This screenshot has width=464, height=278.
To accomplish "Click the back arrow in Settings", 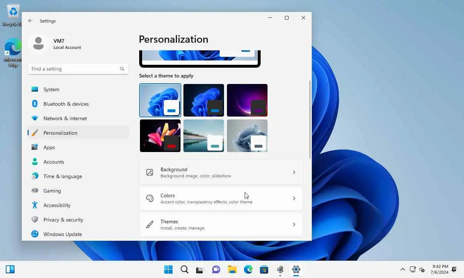I will coord(30,21).
